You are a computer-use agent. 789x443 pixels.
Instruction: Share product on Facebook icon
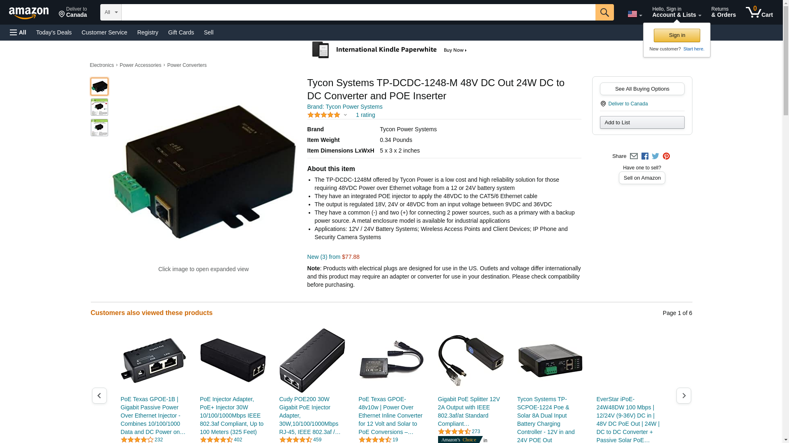645,156
